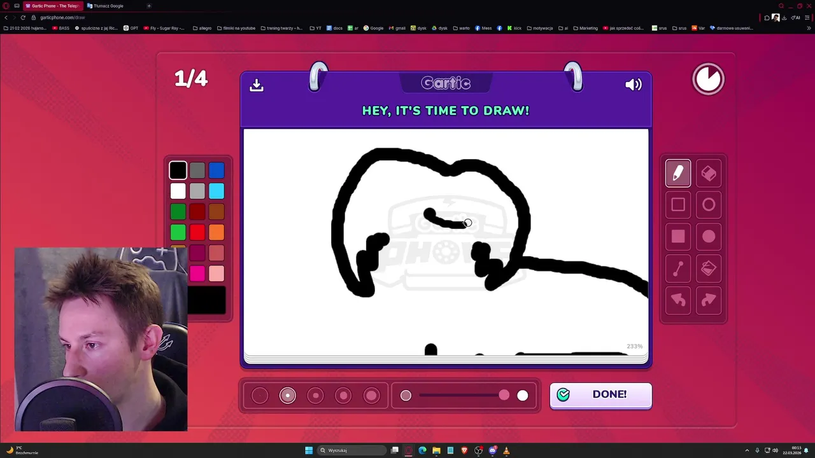The height and width of the screenshot is (458, 815).
Task: Switch to Garlic Phone browser tab
Action: tap(52, 6)
